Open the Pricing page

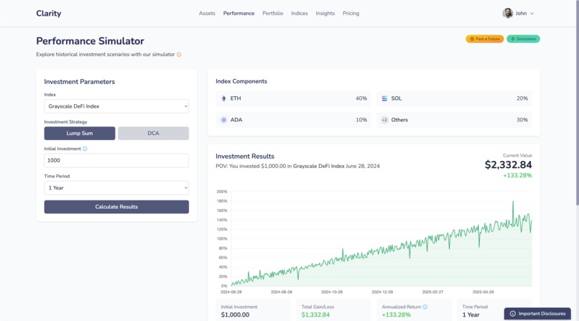(351, 13)
